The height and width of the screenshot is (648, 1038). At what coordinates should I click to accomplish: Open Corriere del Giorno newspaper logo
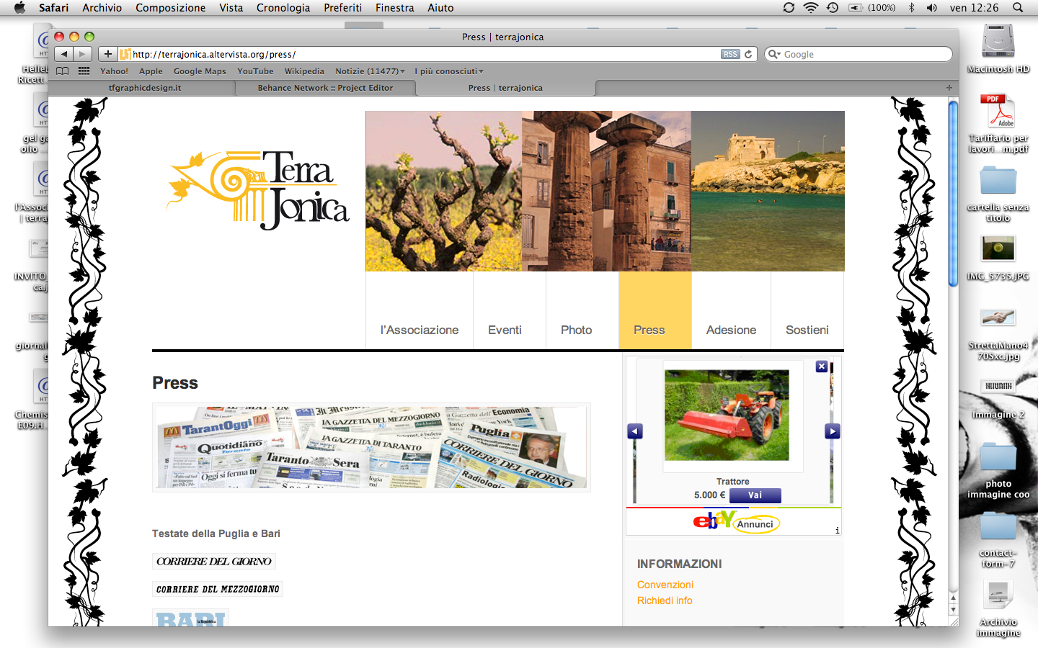pos(214,562)
